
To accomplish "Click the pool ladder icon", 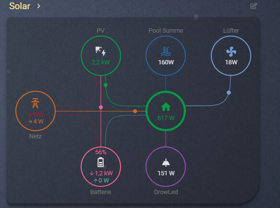I will [166, 51].
